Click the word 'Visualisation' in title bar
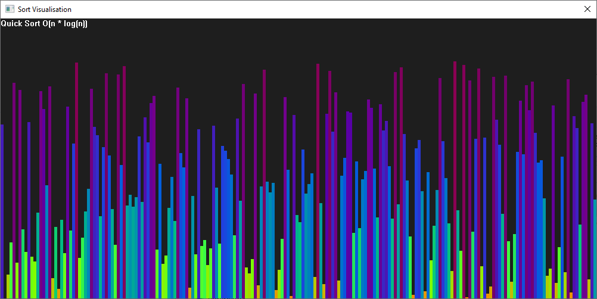This screenshot has height=299, width=597. [x=52, y=10]
